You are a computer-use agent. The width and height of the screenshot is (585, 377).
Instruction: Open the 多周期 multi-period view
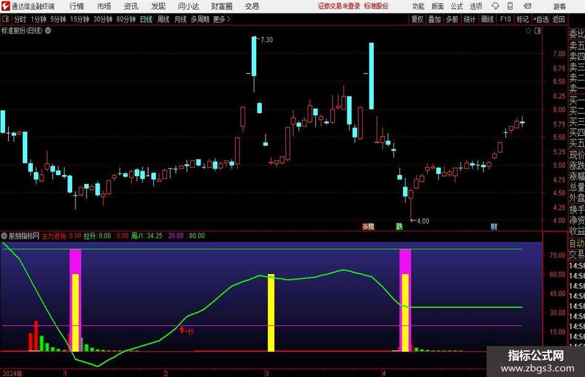point(200,19)
